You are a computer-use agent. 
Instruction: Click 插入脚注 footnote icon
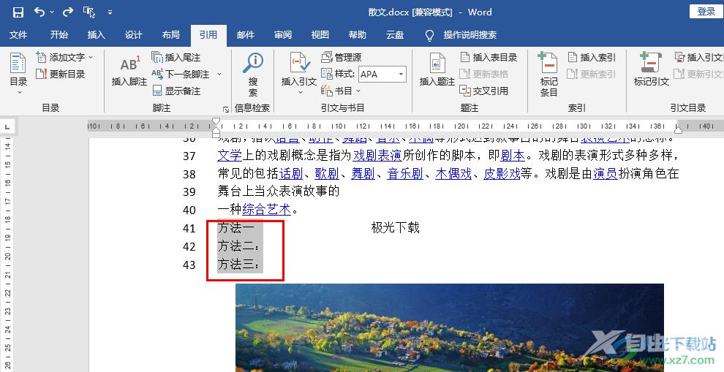129,71
